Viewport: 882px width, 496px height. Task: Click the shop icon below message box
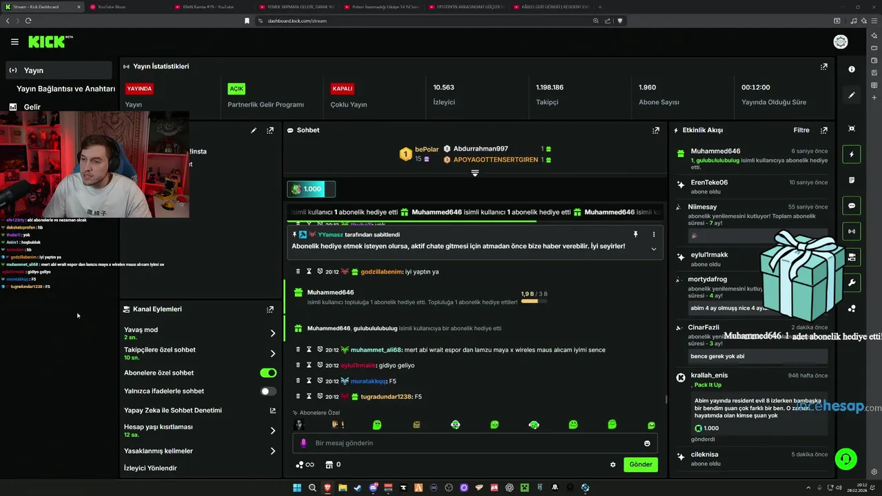(x=329, y=465)
